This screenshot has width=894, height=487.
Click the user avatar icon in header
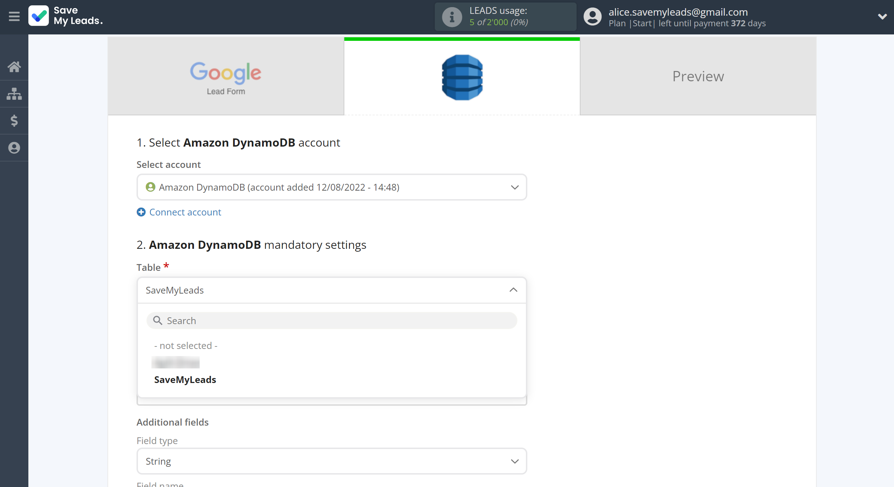(592, 17)
